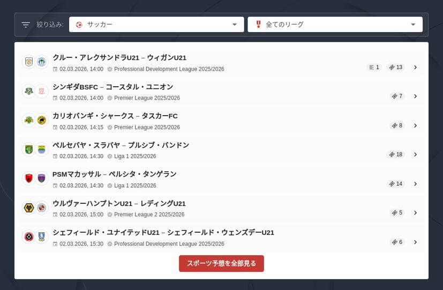Click the 13 tips badge on first match
The height and width of the screenshot is (290, 443).
click(x=396, y=67)
